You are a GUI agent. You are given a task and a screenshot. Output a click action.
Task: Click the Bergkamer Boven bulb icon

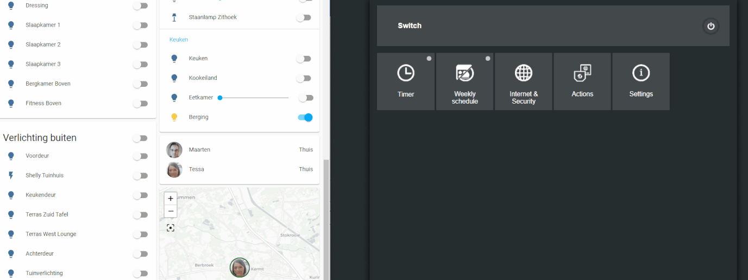[x=11, y=84]
